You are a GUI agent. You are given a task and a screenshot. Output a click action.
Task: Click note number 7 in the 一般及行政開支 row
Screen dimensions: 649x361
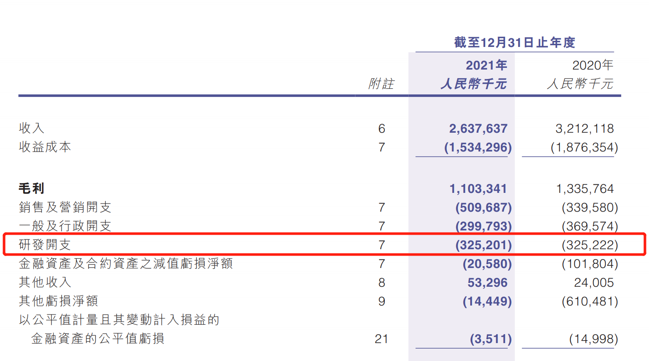click(381, 226)
